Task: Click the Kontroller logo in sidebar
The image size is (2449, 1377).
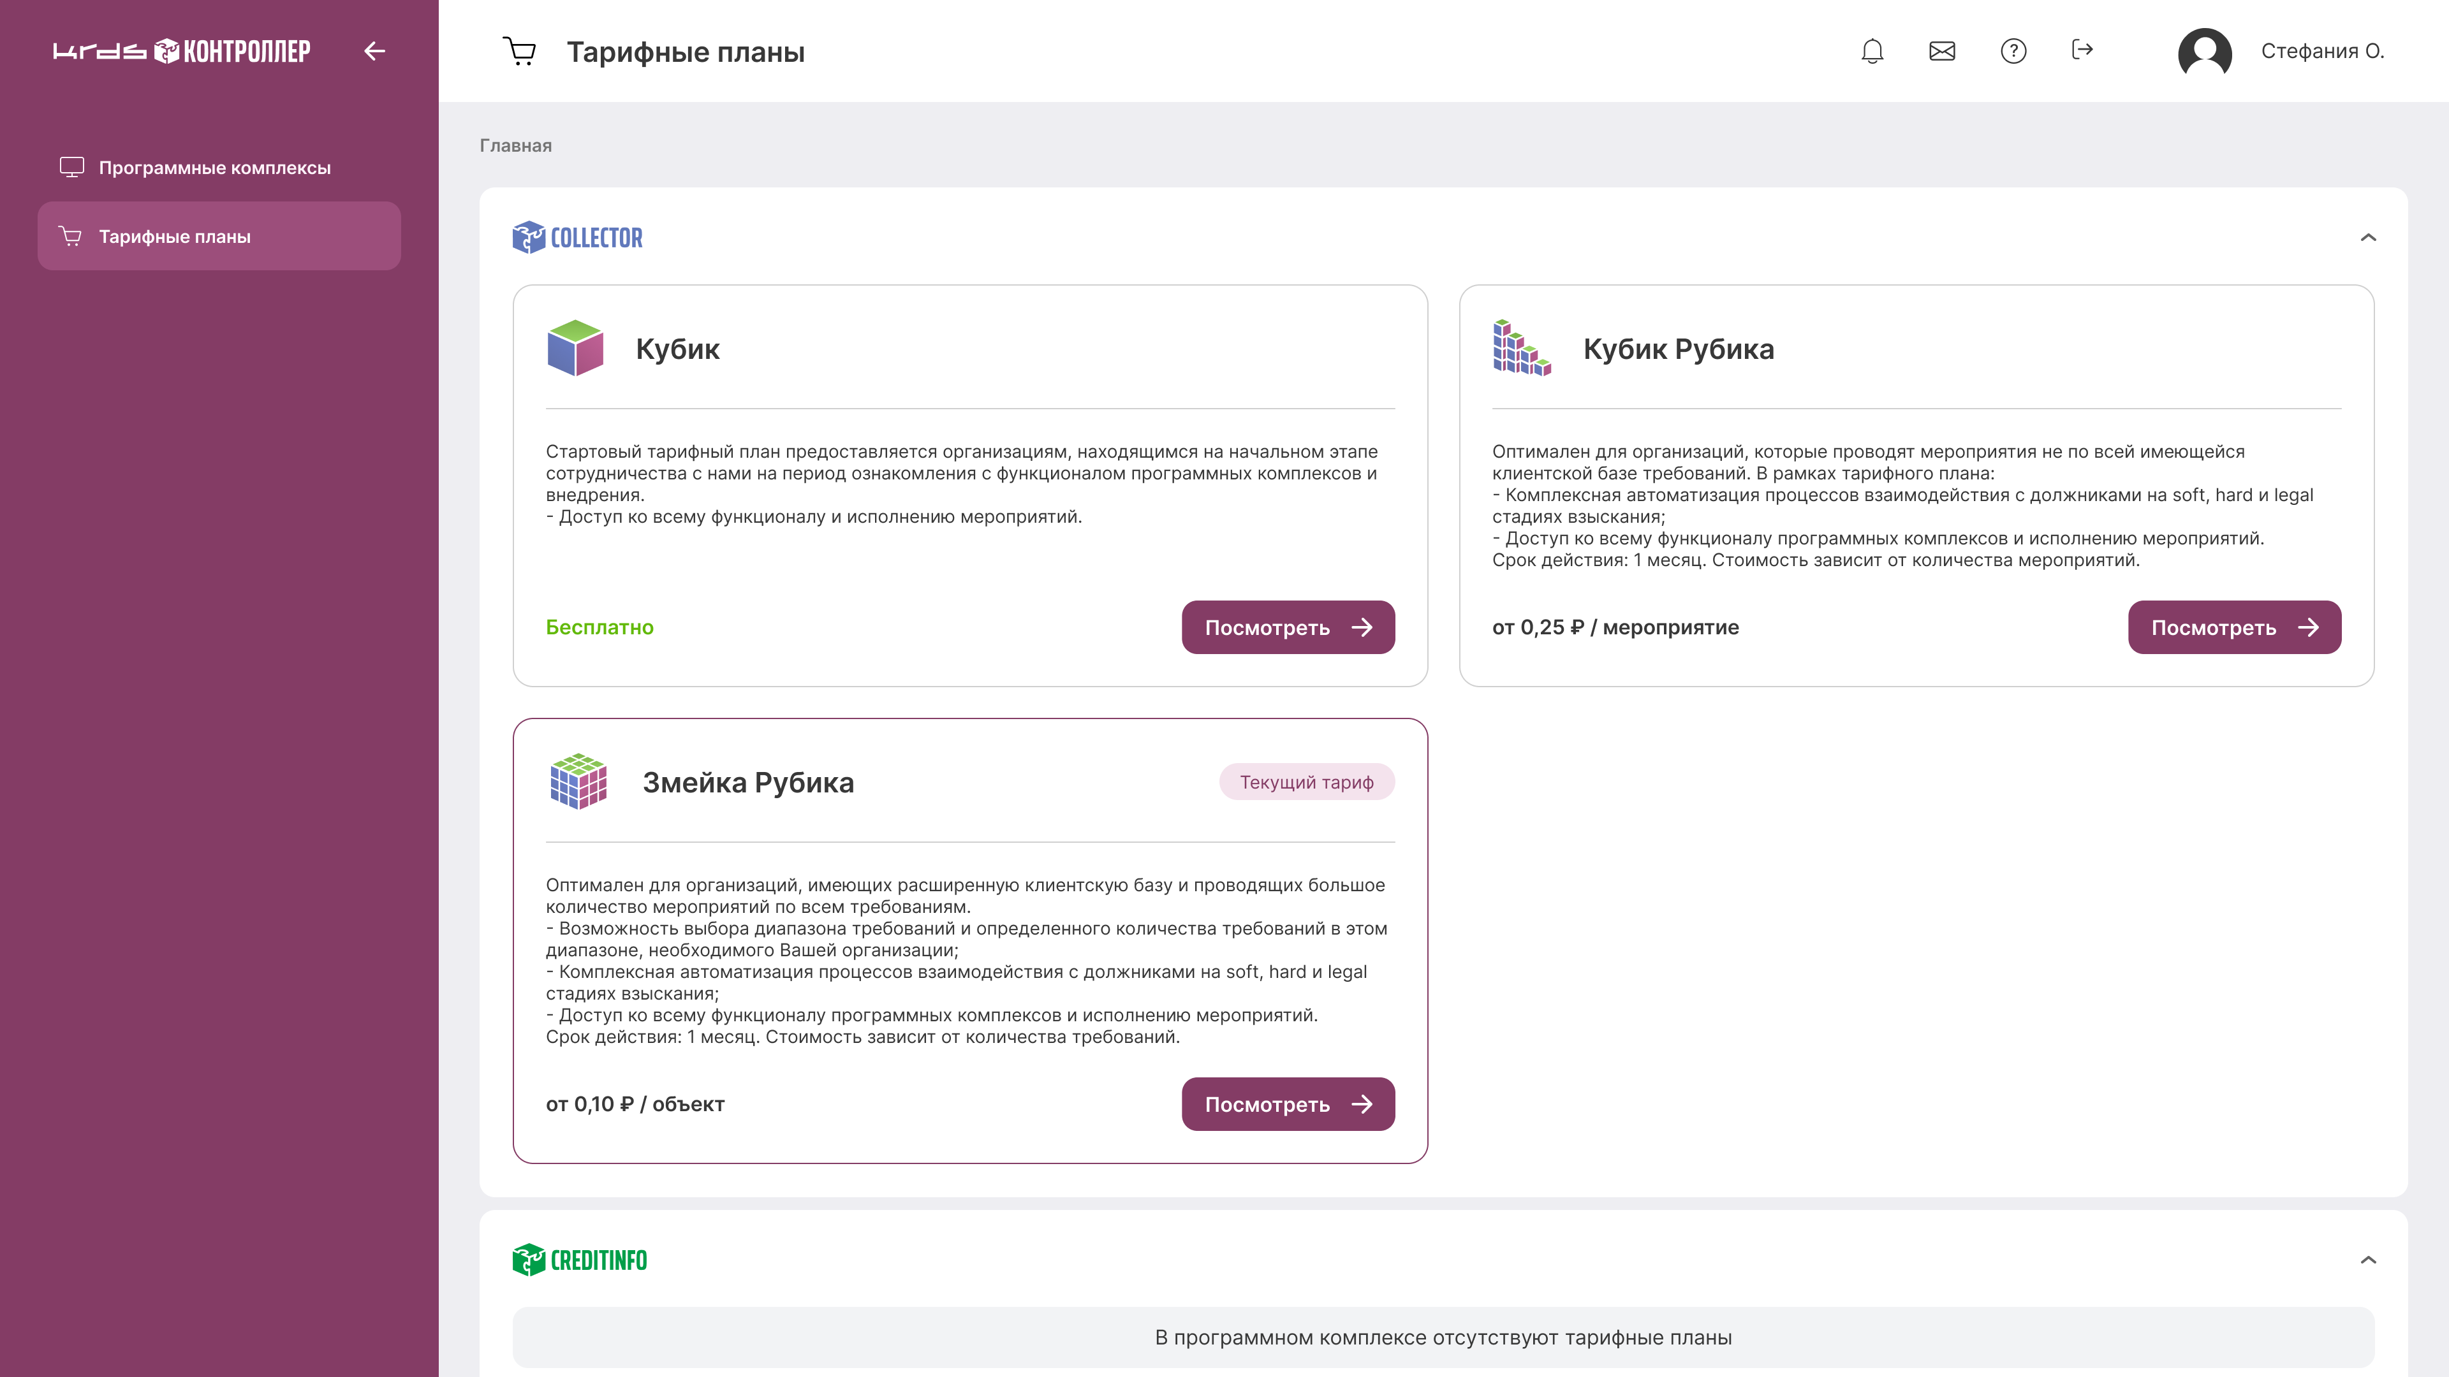Action: [182, 51]
